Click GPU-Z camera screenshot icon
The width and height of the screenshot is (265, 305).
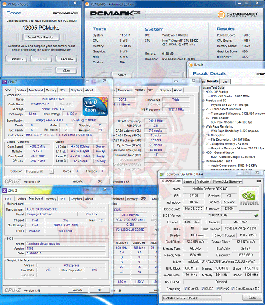[x=258, y=181]
